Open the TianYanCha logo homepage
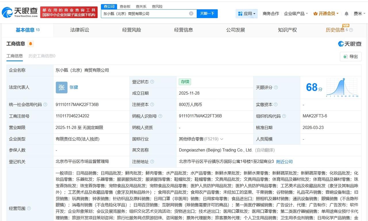This screenshot has width=368, height=221. click(20, 12)
